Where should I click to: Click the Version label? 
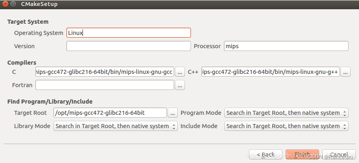[25, 46]
